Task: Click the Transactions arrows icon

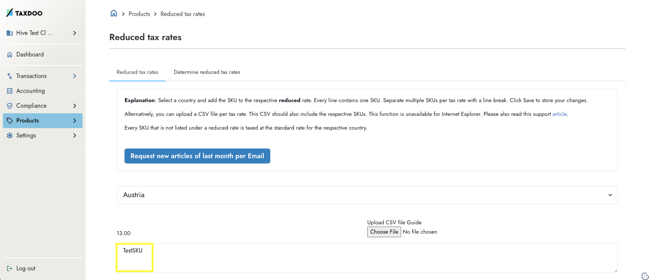Action: 10,76
